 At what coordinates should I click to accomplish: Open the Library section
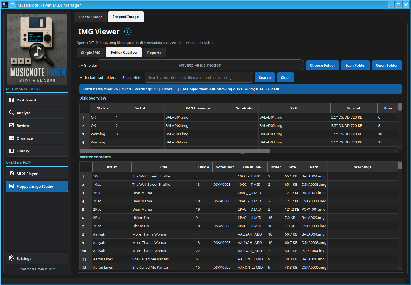coord(37,151)
